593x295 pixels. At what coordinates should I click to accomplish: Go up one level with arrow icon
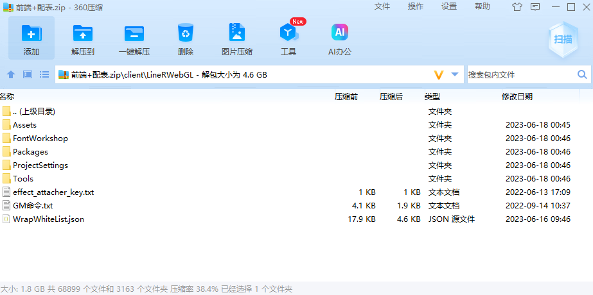click(x=11, y=74)
